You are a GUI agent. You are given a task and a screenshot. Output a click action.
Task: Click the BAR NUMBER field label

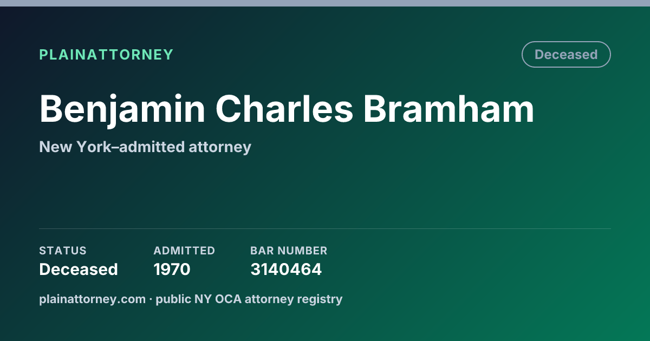point(289,251)
